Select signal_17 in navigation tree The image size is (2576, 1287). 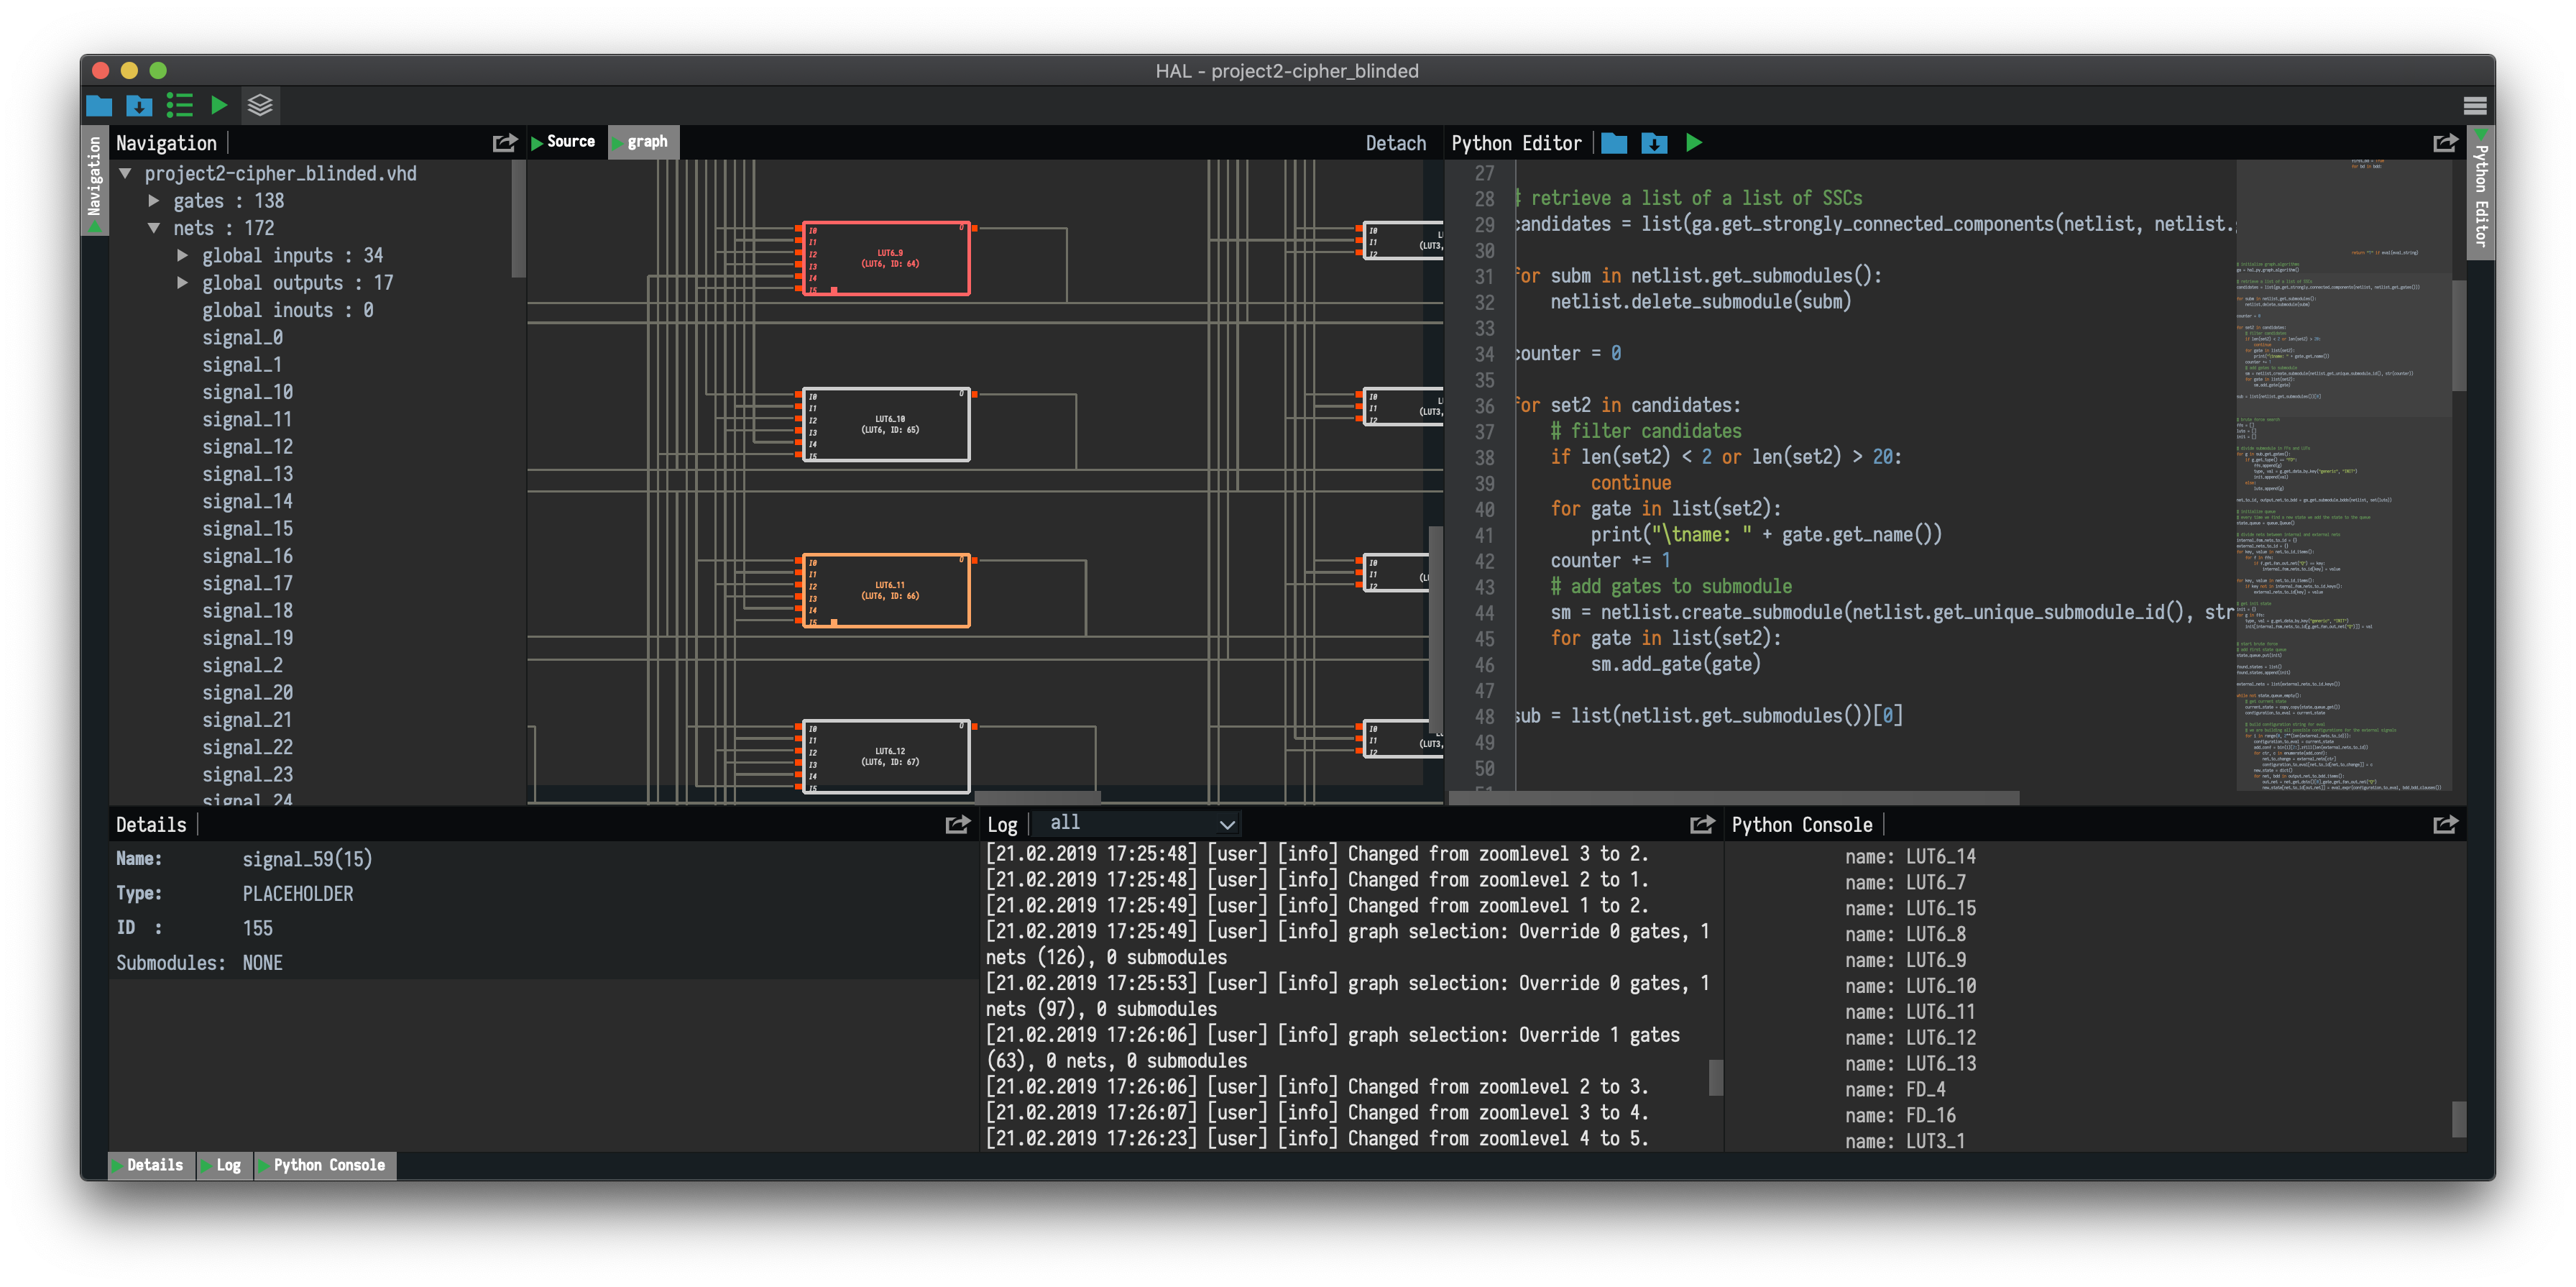[x=248, y=583]
